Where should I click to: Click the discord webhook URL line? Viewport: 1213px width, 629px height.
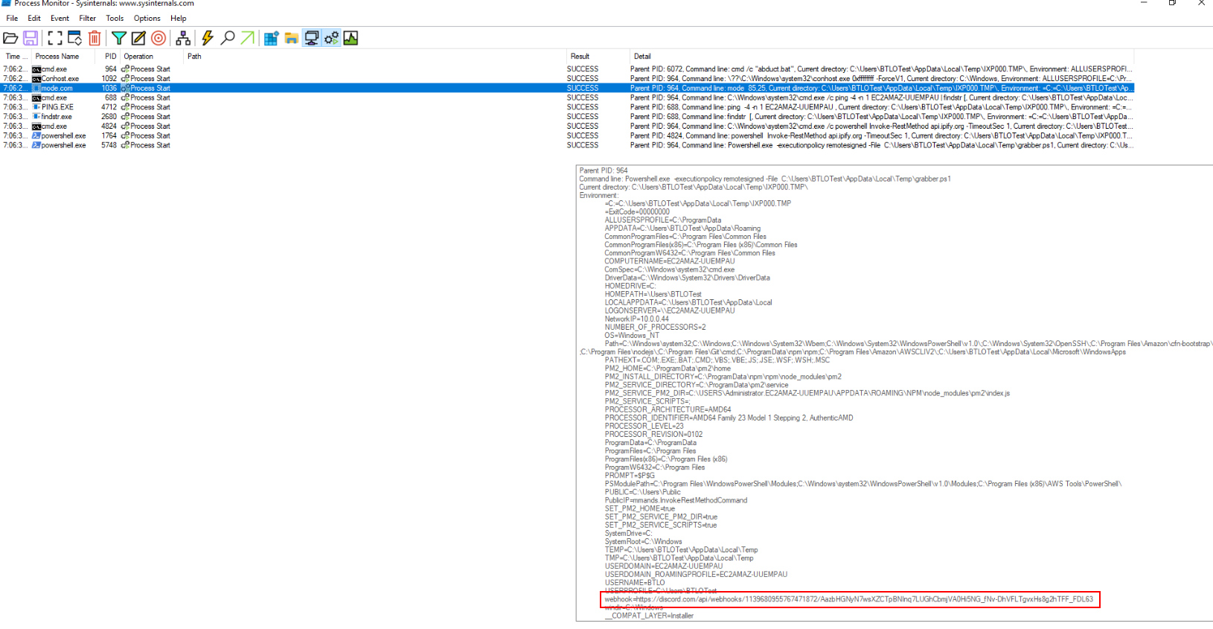849,599
